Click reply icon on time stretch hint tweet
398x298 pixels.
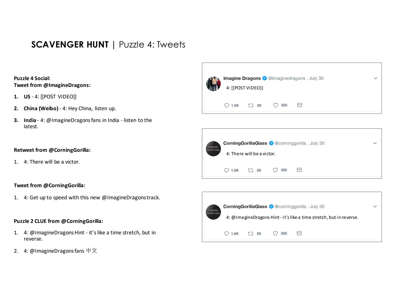tap(226, 233)
